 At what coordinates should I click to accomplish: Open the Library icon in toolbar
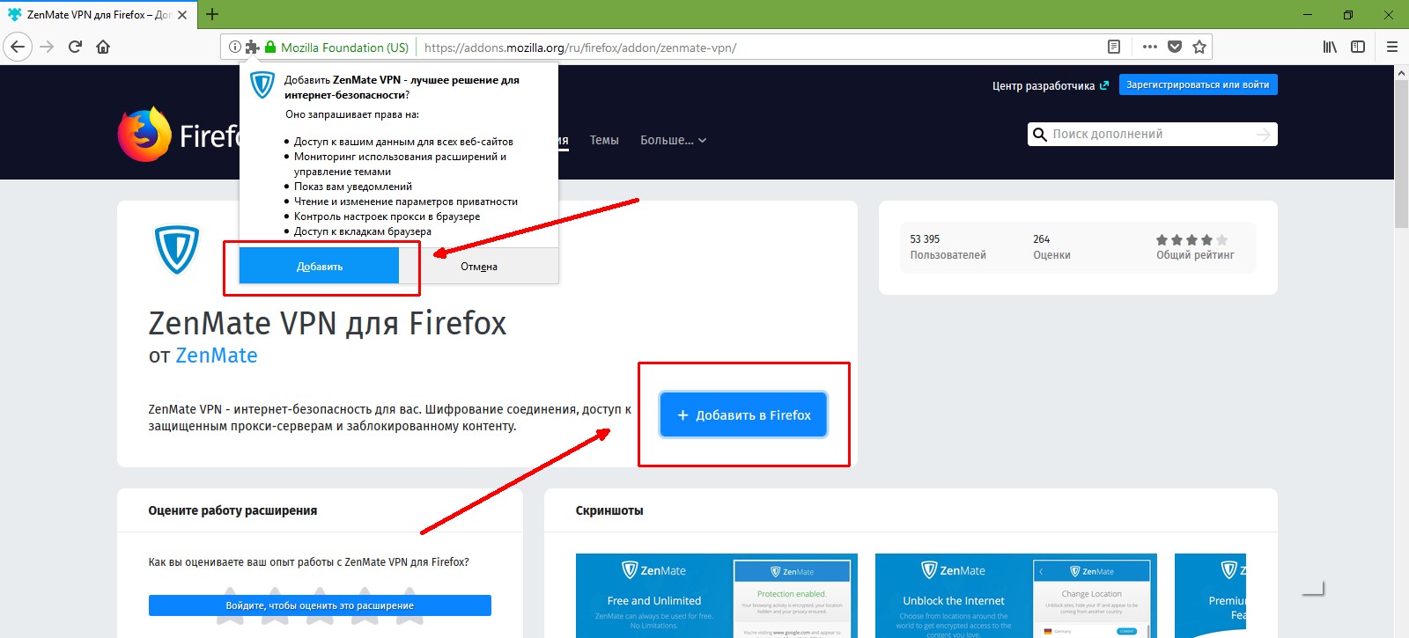click(1330, 47)
